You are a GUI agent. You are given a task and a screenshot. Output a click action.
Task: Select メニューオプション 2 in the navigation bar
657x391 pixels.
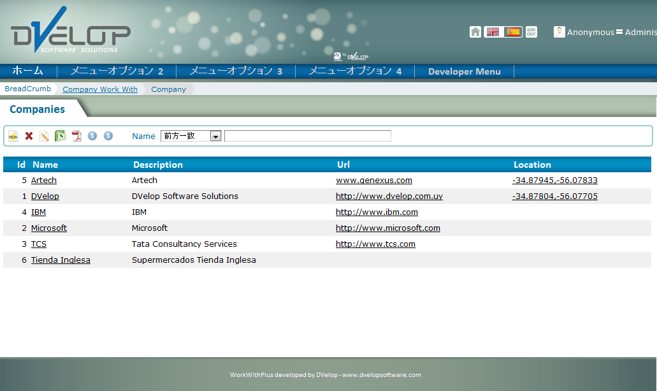coord(117,71)
